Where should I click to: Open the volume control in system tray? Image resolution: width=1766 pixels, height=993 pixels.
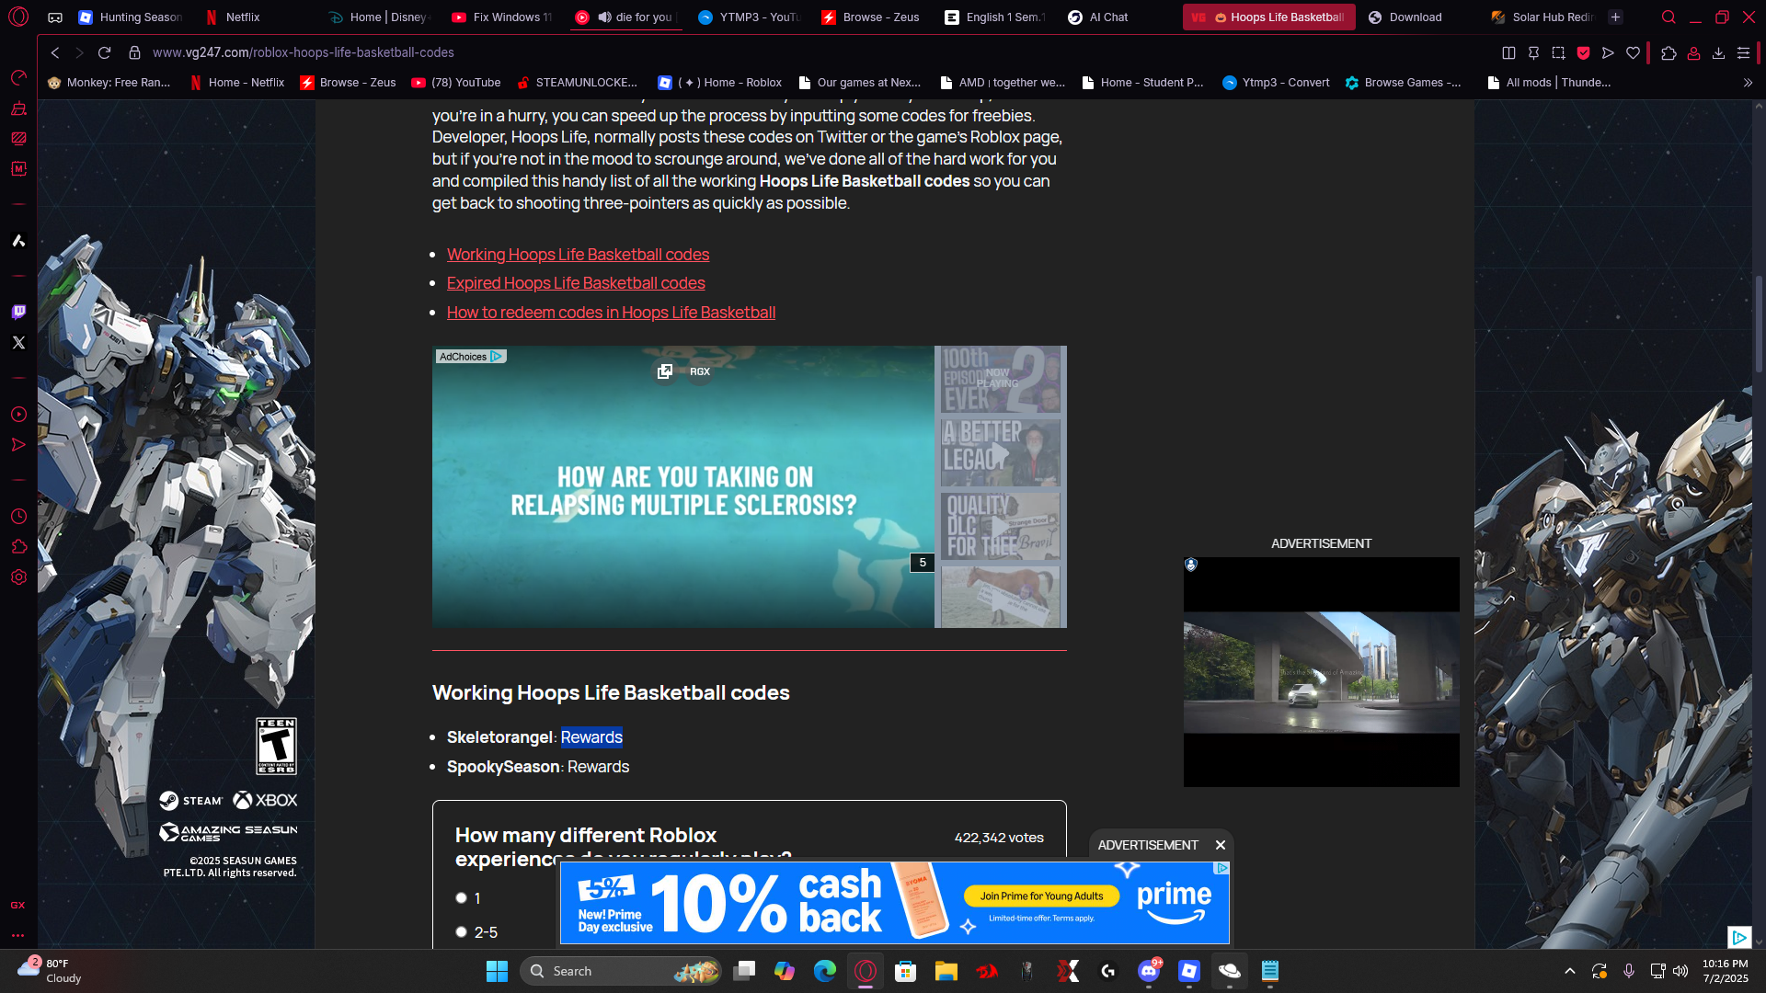[1680, 971]
